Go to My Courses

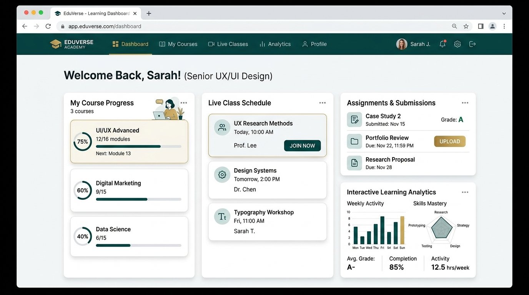tap(178, 44)
